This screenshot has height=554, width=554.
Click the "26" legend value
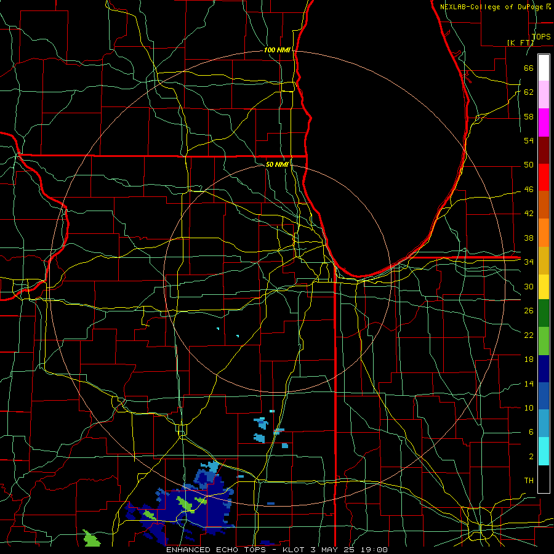tap(529, 311)
